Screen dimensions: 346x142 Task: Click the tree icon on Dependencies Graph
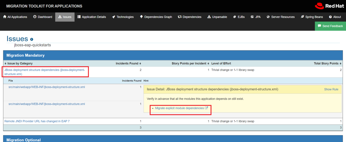(x=141, y=17)
